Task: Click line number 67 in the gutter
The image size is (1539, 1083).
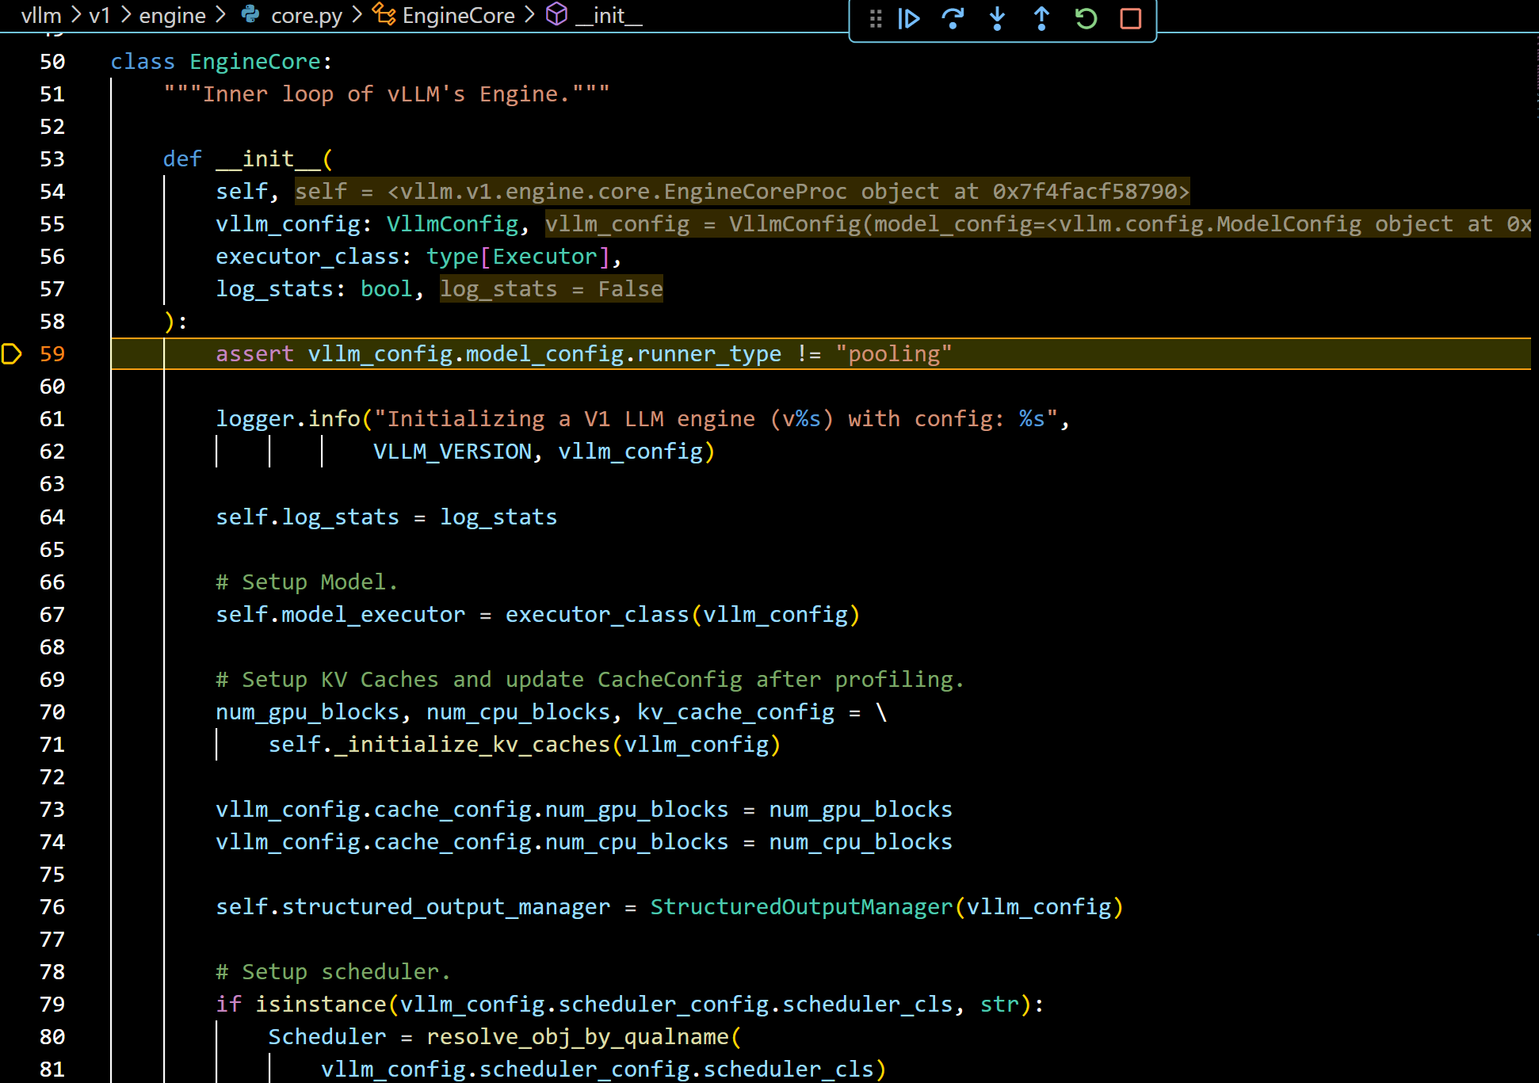Action: pyautogui.click(x=52, y=615)
